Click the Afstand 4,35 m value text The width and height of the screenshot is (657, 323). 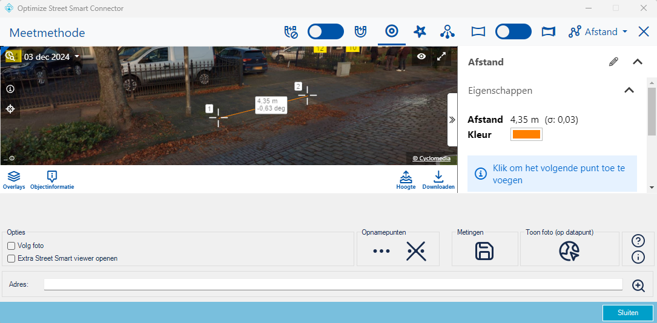click(x=524, y=120)
